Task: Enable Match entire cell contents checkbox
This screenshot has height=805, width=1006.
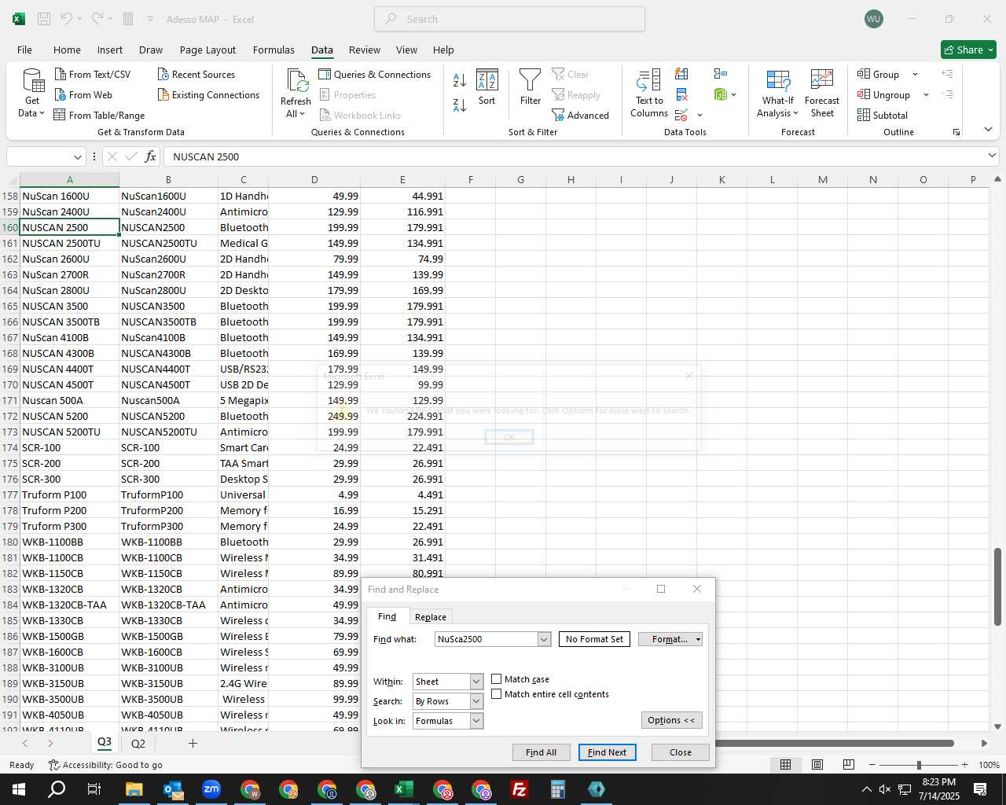Action: pyautogui.click(x=497, y=694)
